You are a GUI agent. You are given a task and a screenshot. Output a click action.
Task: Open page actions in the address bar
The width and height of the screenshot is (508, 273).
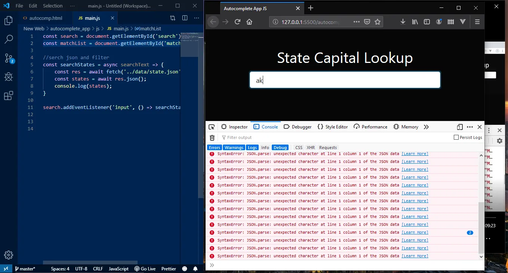(x=357, y=22)
